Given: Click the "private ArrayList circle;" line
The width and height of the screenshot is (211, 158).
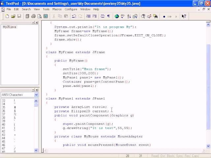Looking at the screenshot, I should 80,107.
